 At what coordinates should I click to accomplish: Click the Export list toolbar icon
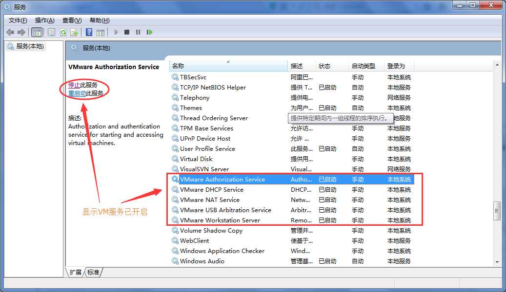74,32
